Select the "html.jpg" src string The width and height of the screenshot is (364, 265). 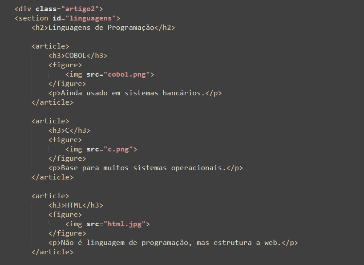(x=125, y=224)
